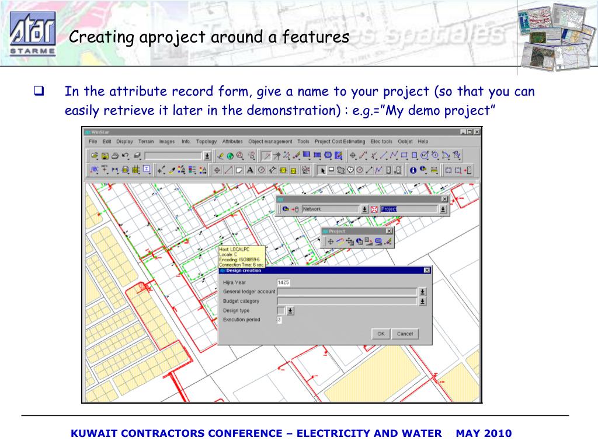598x448 pixels.
Task: Click the circle tool icon in the second row
Action: (261, 170)
